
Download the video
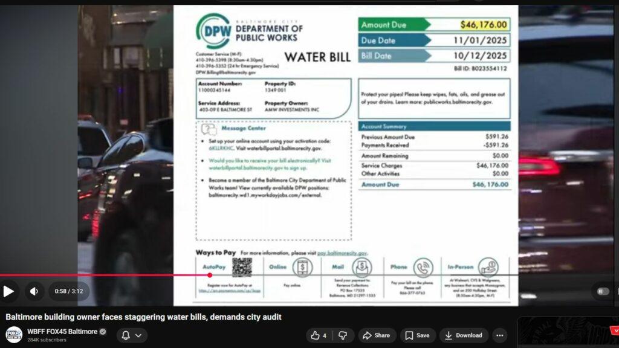click(463, 335)
